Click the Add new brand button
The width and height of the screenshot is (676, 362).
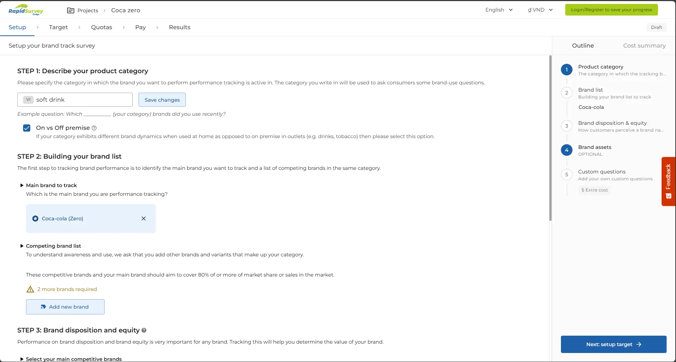point(65,307)
